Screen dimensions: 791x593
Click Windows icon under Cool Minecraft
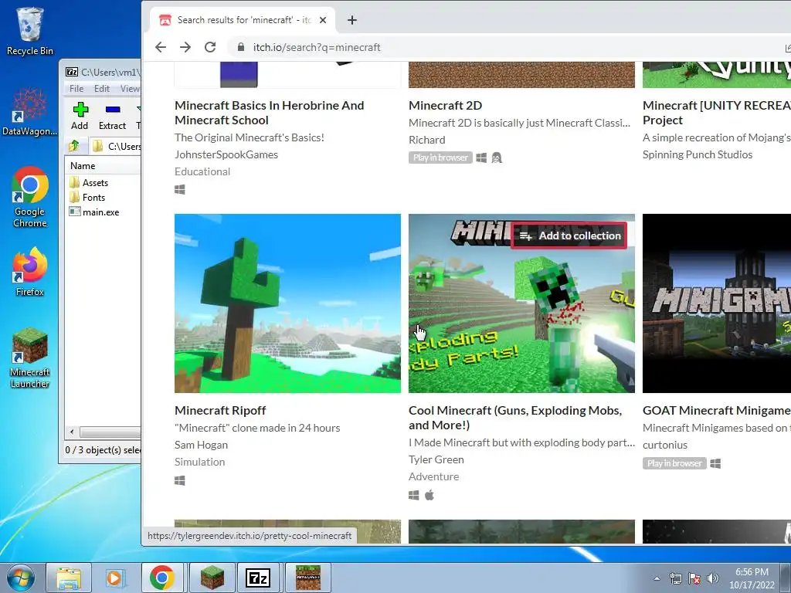point(414,495)
